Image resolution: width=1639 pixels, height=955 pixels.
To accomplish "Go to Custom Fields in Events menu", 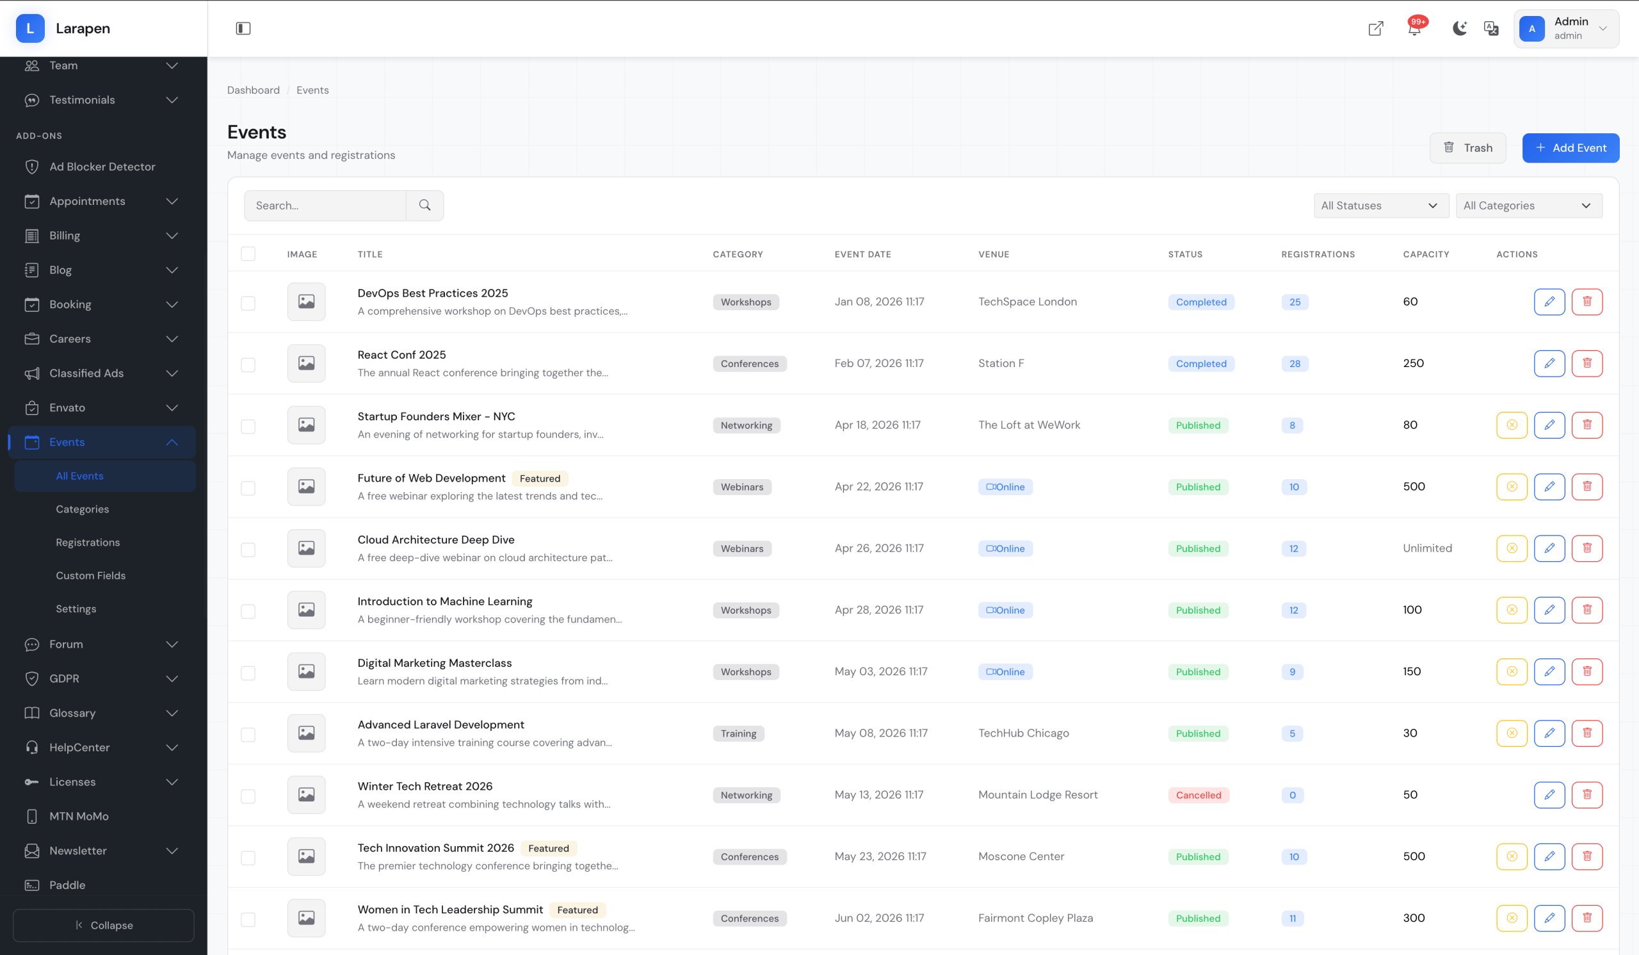I will point(90,575).
